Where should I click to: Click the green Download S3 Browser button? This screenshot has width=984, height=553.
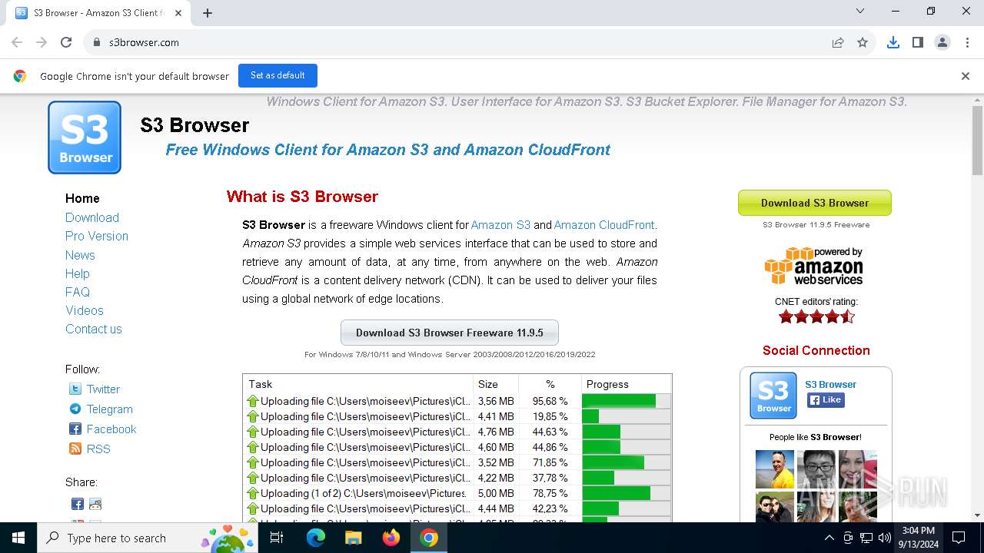pos(815,203)
